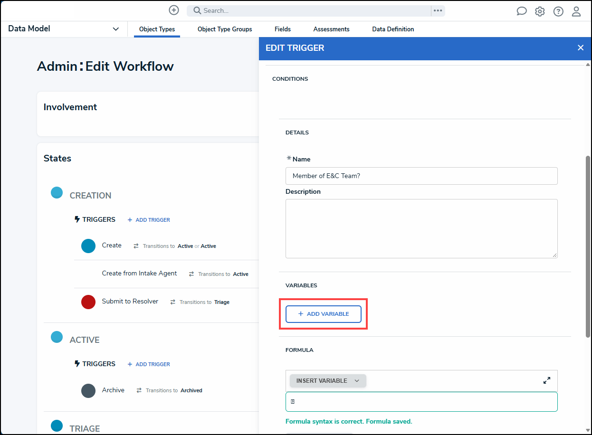Click the Description text area
This screenshot has height=435, width=592.
tap(421, 228)
